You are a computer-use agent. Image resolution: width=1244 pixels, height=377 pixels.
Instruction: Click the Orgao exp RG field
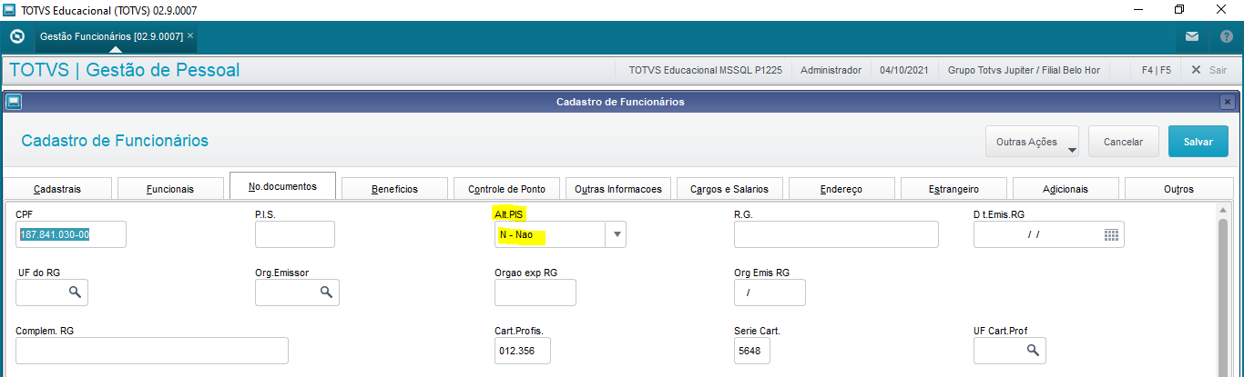coord(535,293)
